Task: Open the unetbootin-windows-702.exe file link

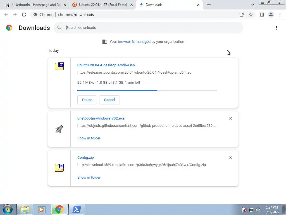Action: (101, 118)
